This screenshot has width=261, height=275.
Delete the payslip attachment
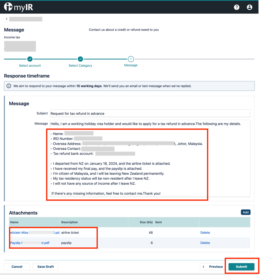point(205,243)
